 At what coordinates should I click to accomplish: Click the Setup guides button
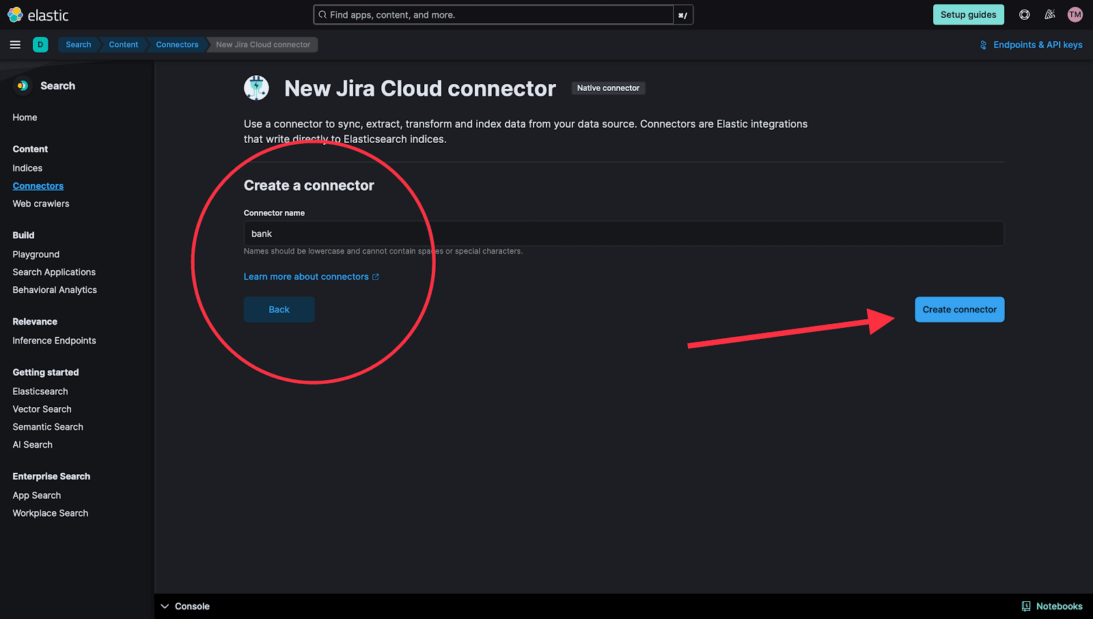click(968, 14)
